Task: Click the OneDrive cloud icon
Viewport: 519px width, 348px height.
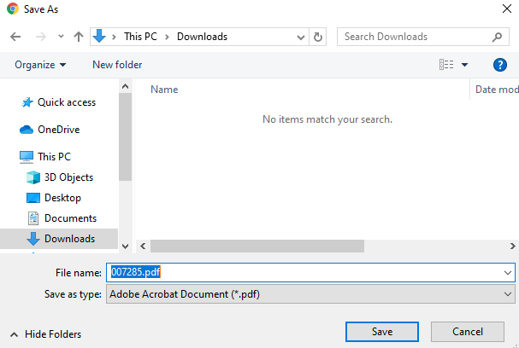Action: click(27, 130)
